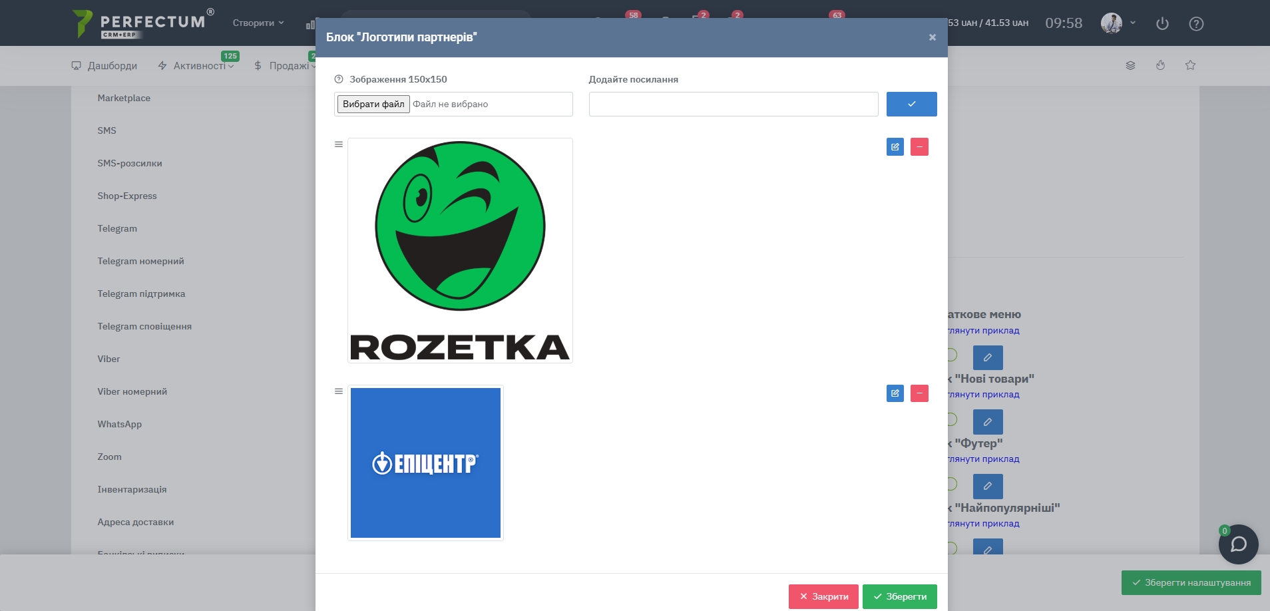
Task: Open the Zoom sidebar item
Action: coord(109,457)
